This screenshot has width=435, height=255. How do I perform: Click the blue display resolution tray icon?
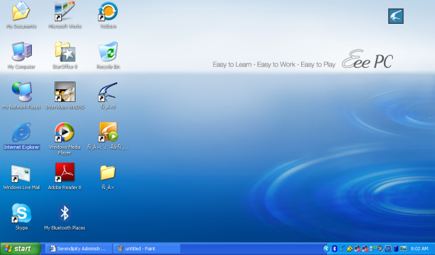[388, 249]
